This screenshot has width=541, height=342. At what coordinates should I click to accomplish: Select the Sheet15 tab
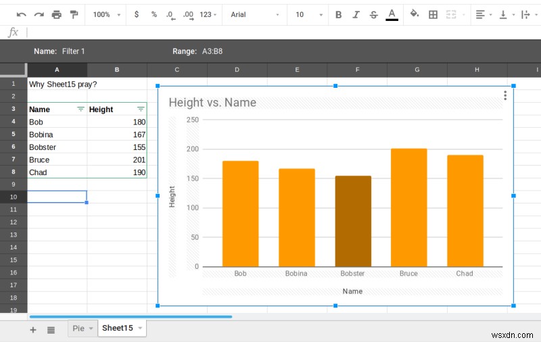(121, 328)
